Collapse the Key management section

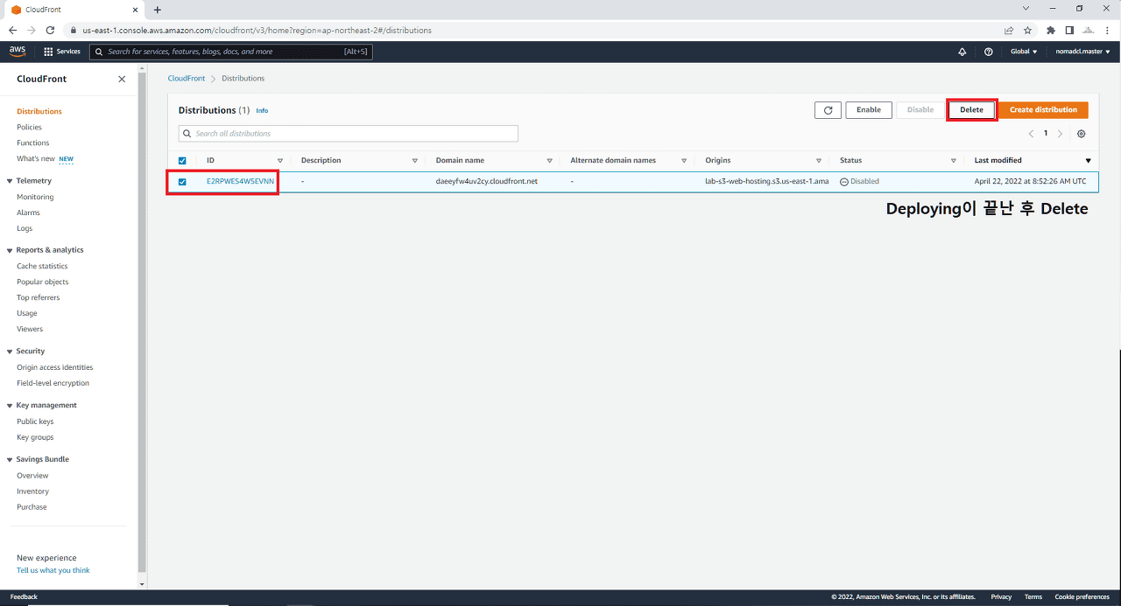point(11,406)
